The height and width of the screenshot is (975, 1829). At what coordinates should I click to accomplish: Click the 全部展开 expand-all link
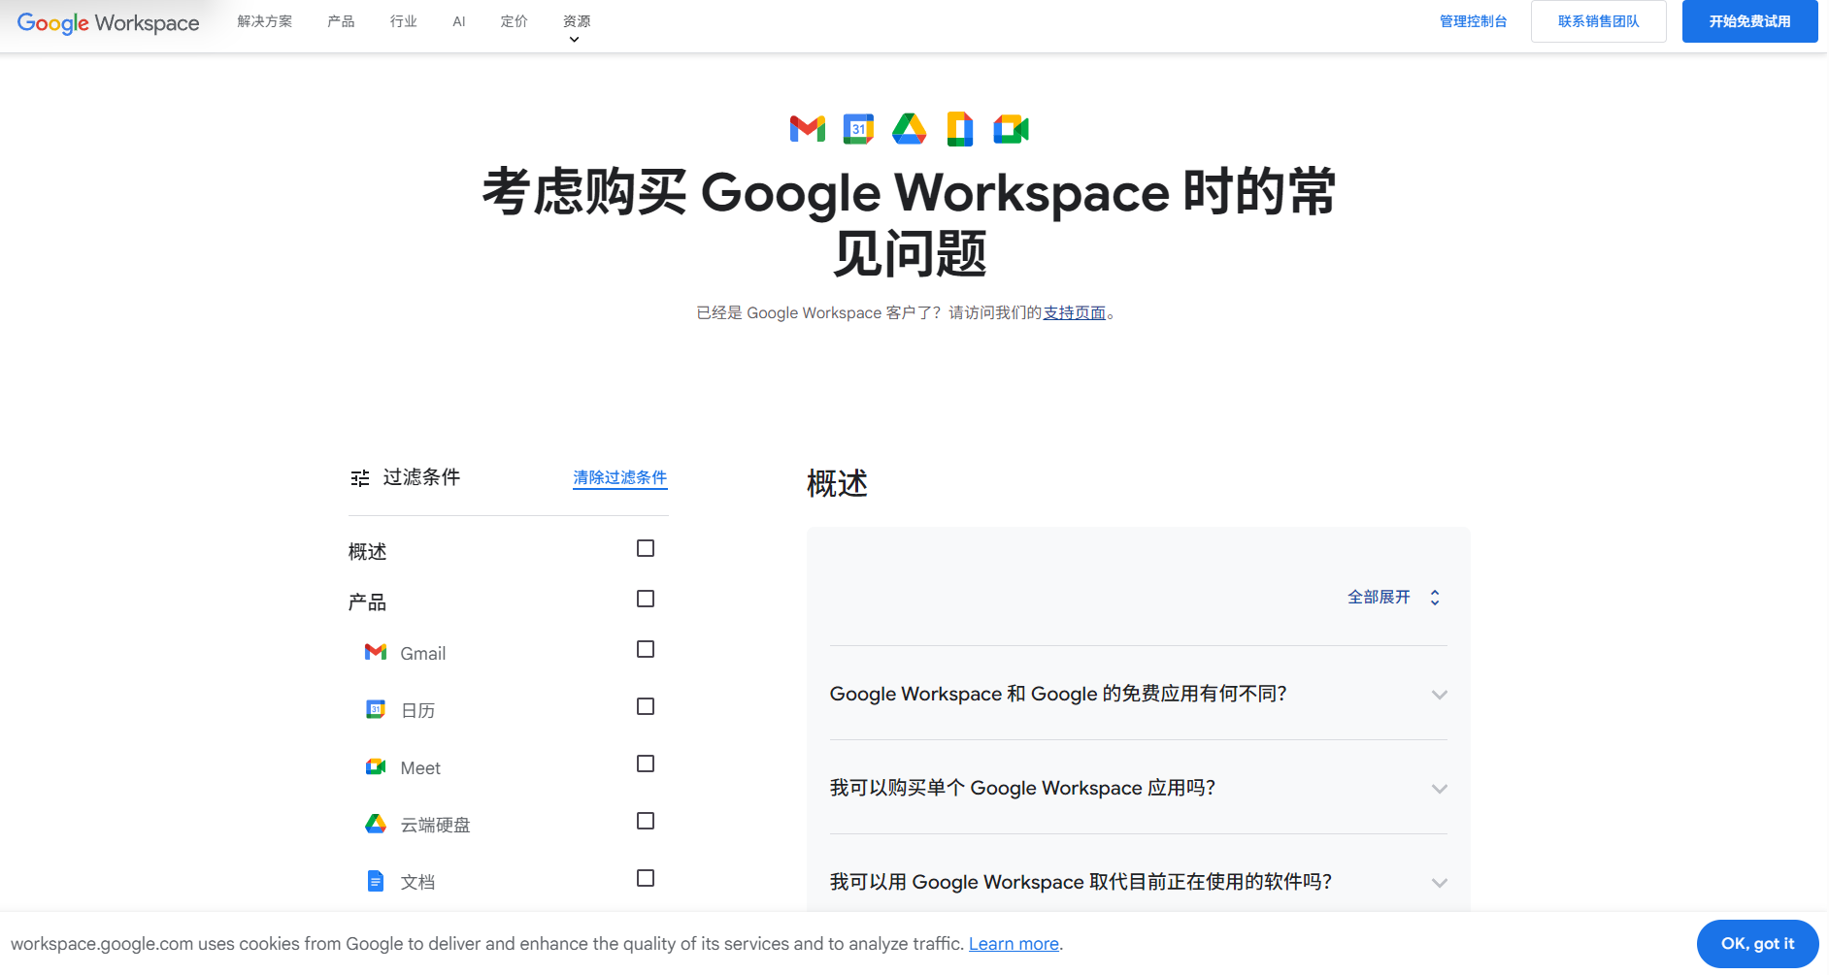point(1379,597)
